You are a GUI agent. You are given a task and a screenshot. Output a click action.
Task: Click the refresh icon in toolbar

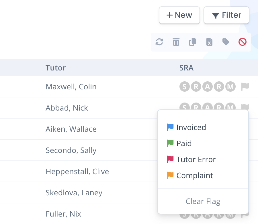[159, 42]
